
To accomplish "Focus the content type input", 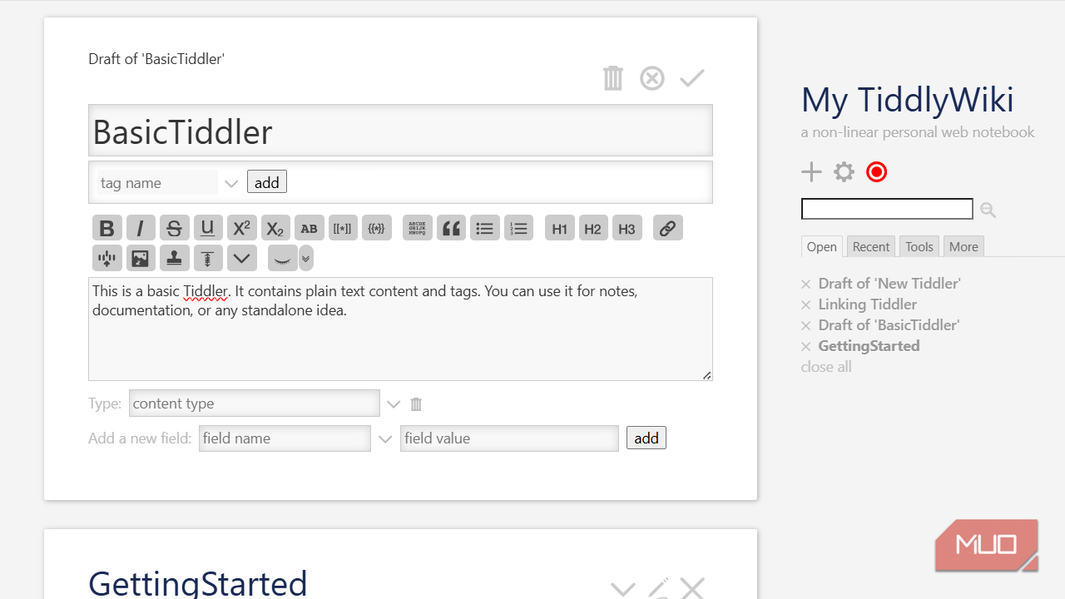I will coord(255,403).
